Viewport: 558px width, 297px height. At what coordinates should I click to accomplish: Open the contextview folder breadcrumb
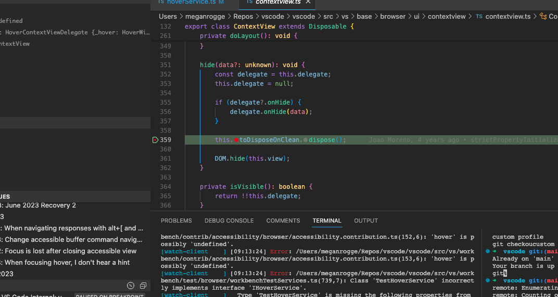pyautogui.click(x=447, y=16)
